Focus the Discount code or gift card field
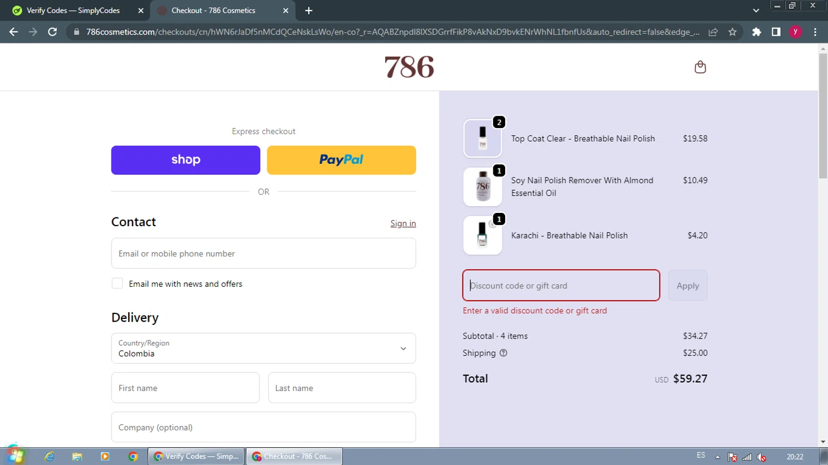The height and width of the screenshot is (465, 828). point(561,285)
